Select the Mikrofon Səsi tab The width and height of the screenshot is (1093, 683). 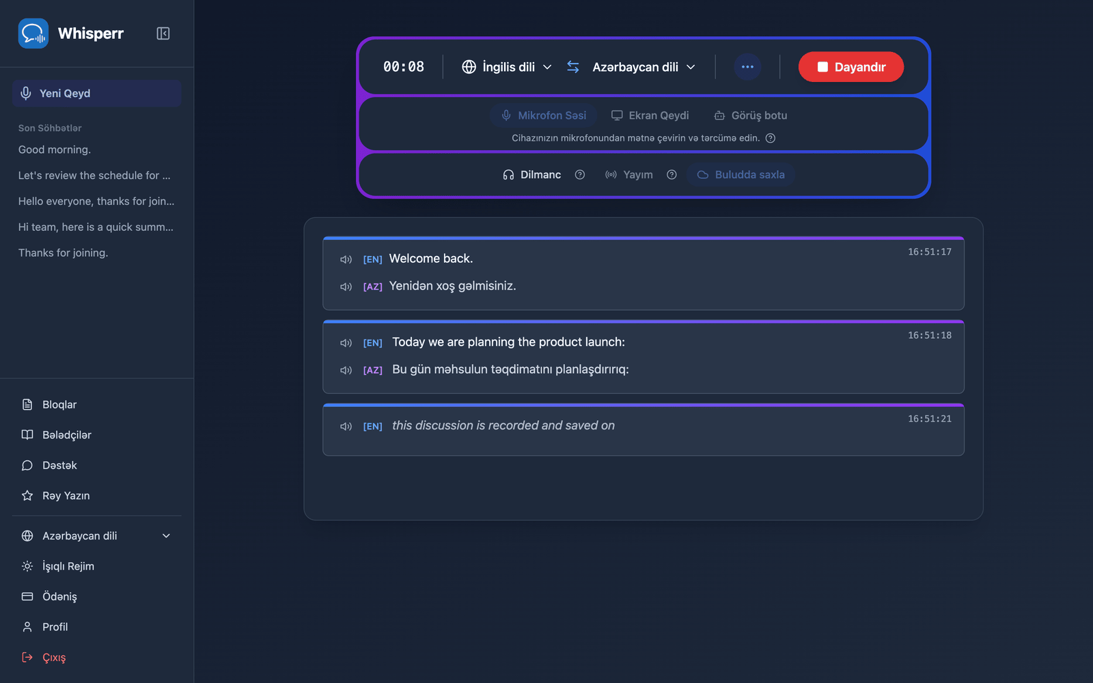[544, 115]
